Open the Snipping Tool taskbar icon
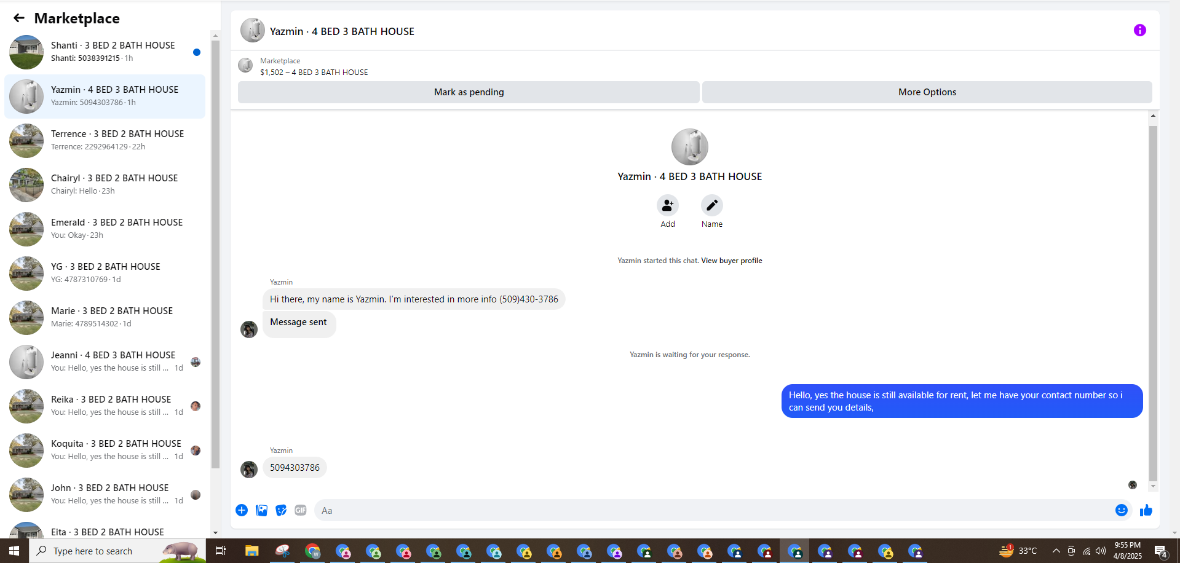Screen dimensions: 1180x563 click(282, 551)
